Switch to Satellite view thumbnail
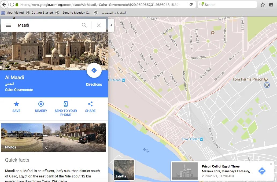Image resolution: width=277 pixels, height=182 pixels. coord(124,170)
